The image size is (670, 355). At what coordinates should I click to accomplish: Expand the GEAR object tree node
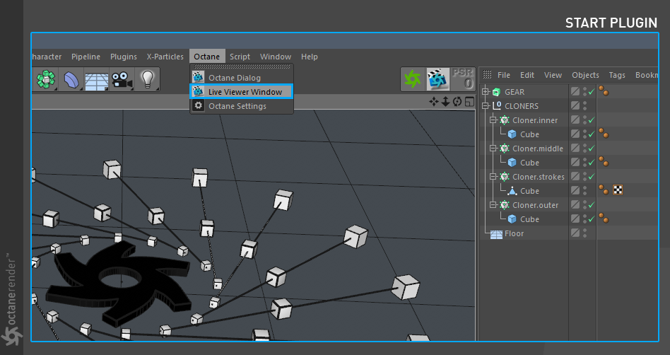(x=486, y=91)
